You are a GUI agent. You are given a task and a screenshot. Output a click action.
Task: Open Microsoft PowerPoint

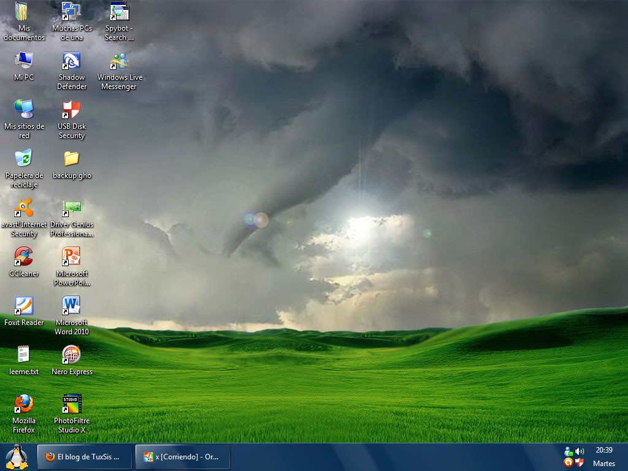point(72,256)
